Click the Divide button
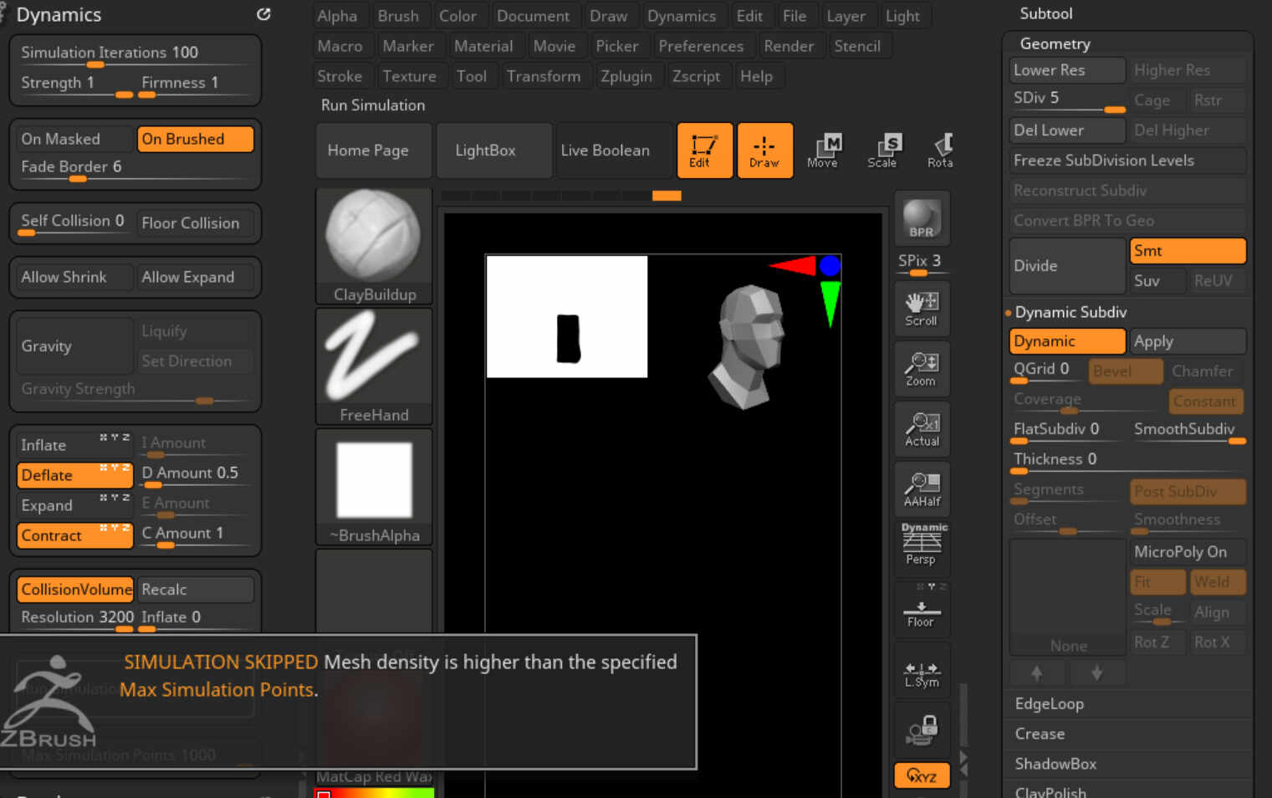1272x798 pixels. pos(1067,266)
